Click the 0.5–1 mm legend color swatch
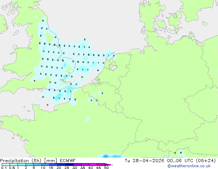The image size is (218, 169). (14, 165)
